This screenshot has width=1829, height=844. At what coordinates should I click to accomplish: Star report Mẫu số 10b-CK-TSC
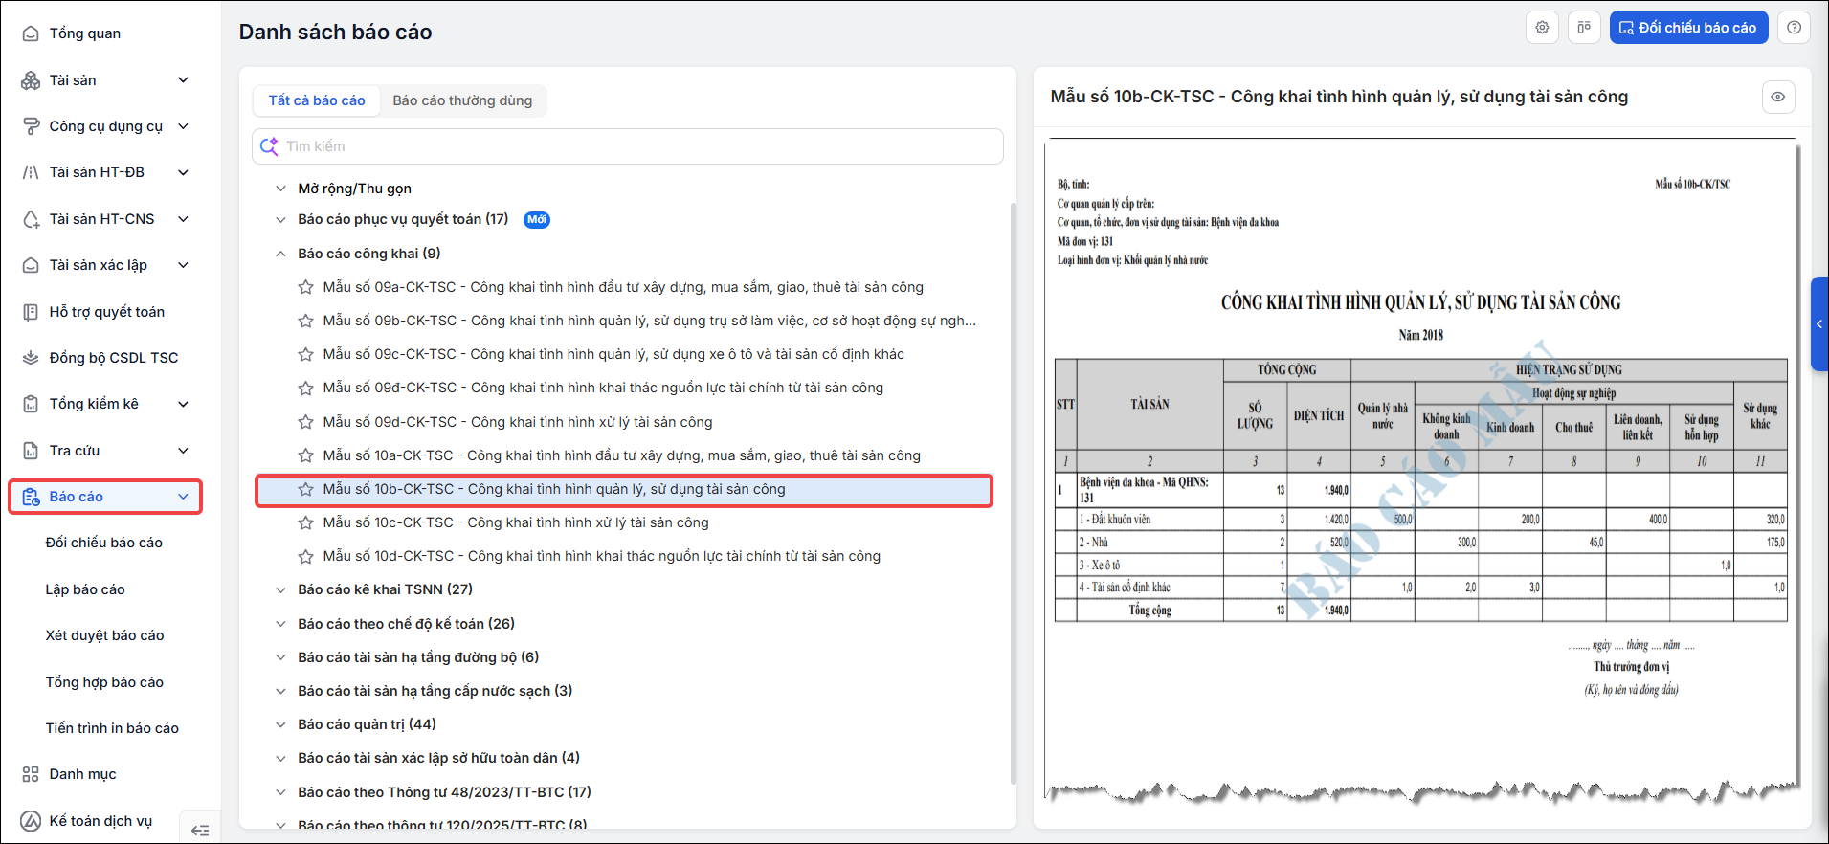[x=305, y=489]
